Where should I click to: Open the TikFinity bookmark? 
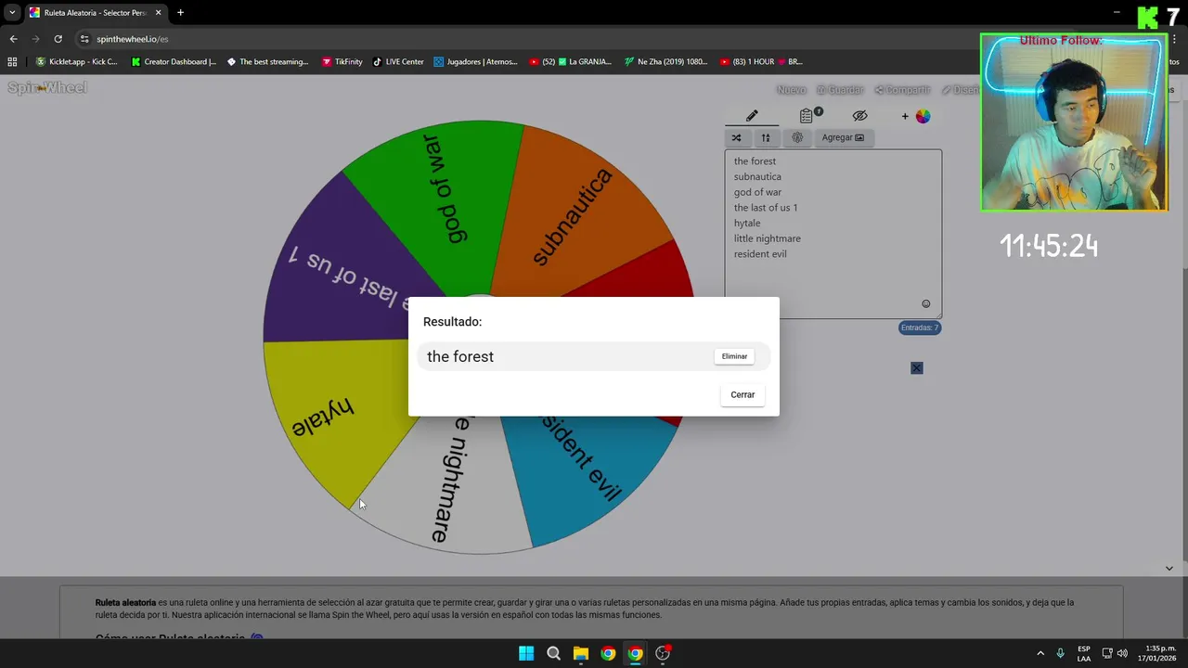[342, 62]
